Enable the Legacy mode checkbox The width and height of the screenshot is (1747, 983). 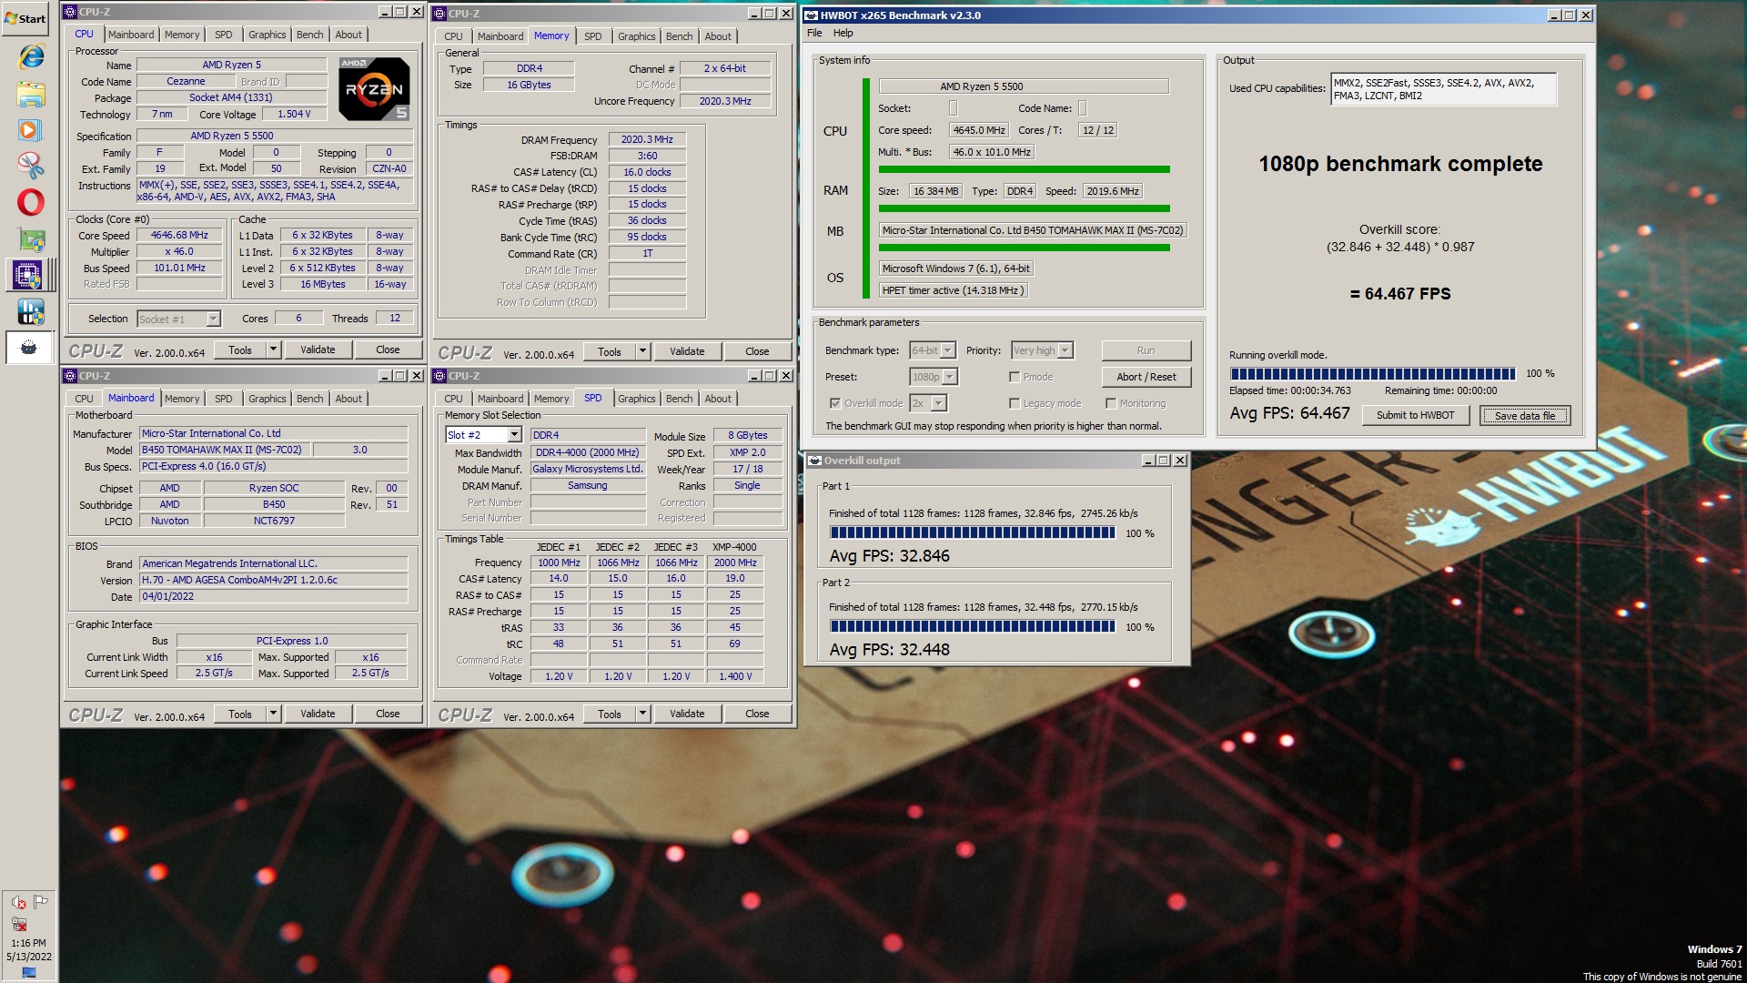click(1015, 403)
